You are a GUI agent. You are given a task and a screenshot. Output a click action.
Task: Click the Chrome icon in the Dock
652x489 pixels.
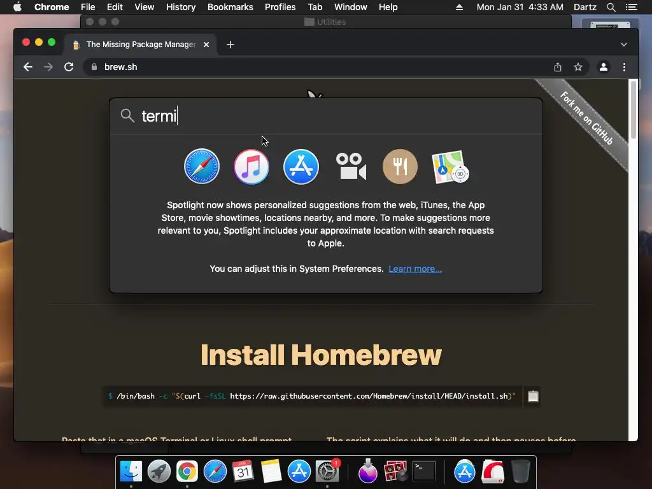click(x=187, y=471)
